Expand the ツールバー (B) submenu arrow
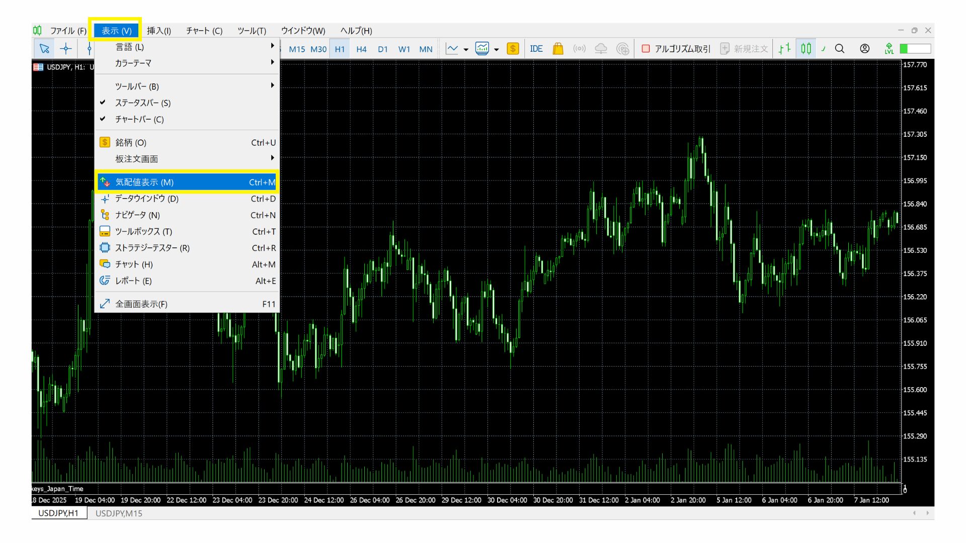This screenshot has height=543, width=966. coord(272,86)
